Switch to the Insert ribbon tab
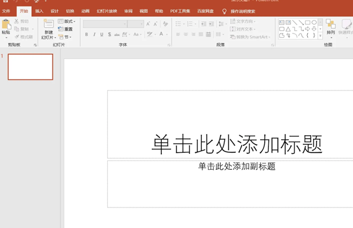Image resolution: width=353 pixels, height=228 pixels. coord(39,11)
